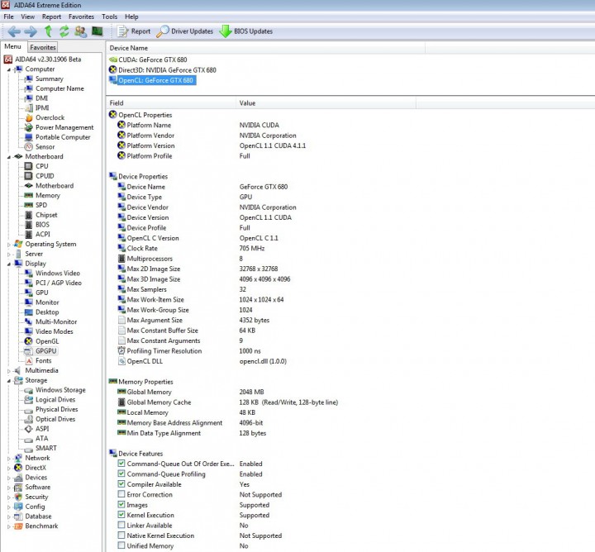Toggle the Images checkbox

121,505
